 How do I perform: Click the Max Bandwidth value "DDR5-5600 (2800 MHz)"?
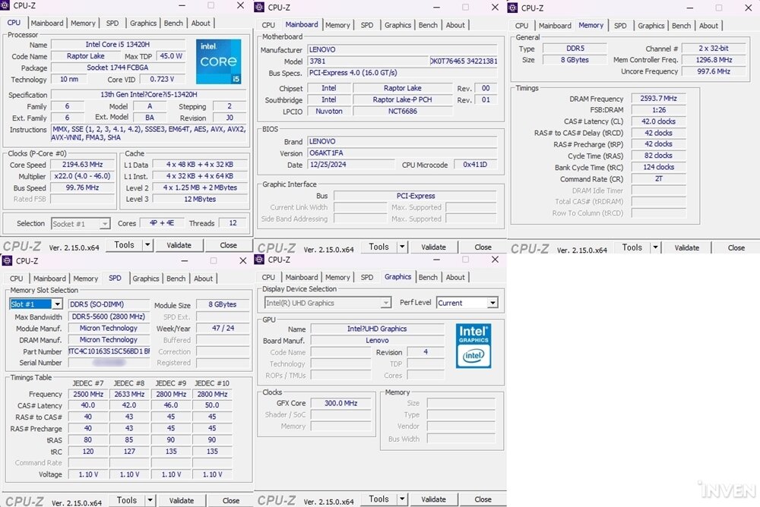pyautogui.click(x=109, y=316)
